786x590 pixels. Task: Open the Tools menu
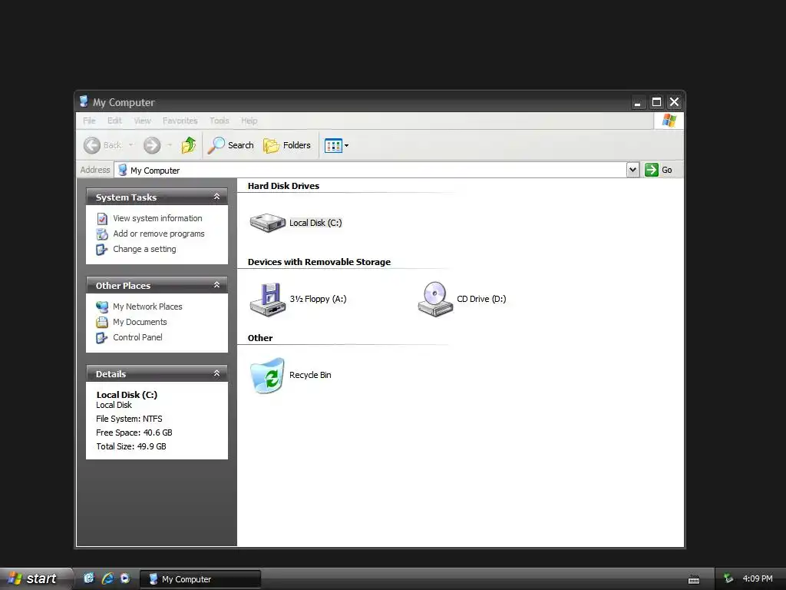pyautogui.click(x=219, y=121)
